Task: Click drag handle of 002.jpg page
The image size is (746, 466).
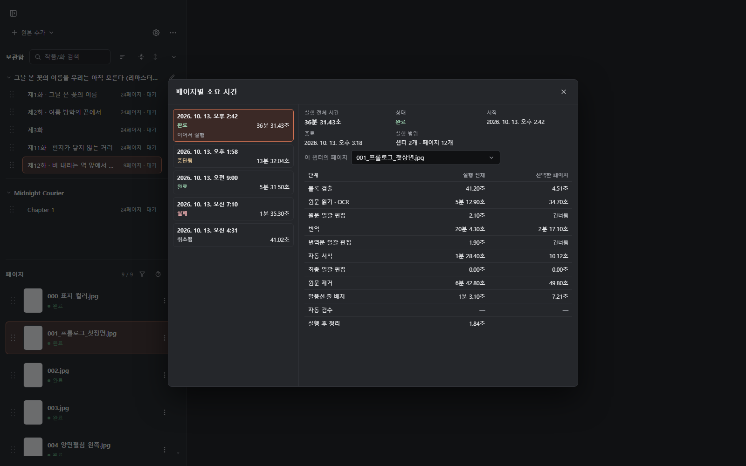Action: [13, 375]
